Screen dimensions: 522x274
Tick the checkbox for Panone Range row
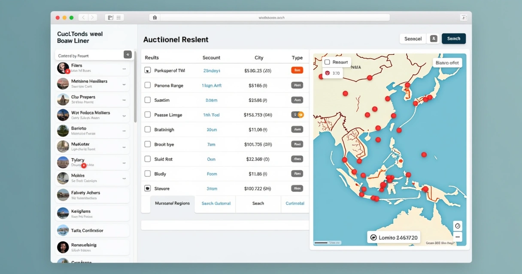[x=148, y=85]
